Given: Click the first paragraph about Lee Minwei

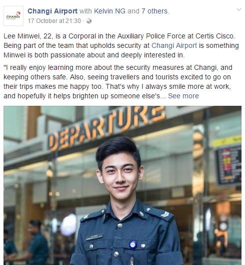Looking at the screenshot, I should (x=121, y=45).
